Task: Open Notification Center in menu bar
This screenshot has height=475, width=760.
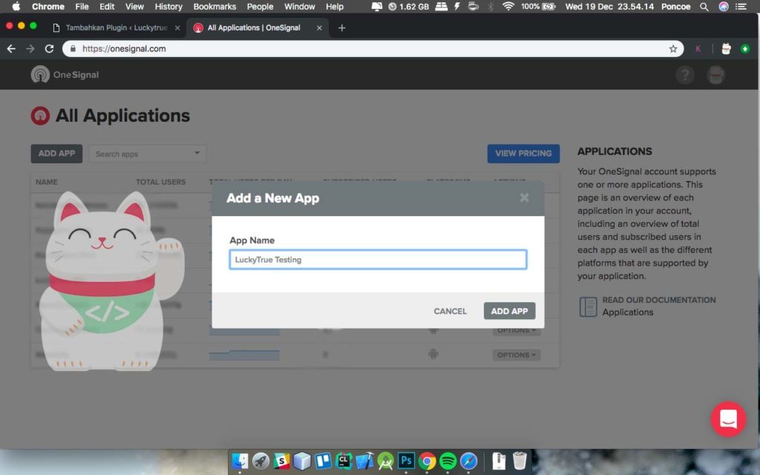Action: pyautogui.click(x=741, y=6)
